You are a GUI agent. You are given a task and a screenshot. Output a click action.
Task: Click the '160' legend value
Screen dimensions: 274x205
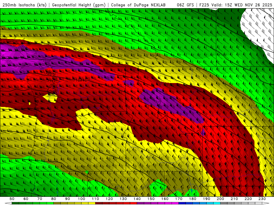click(x=165, y=199)
